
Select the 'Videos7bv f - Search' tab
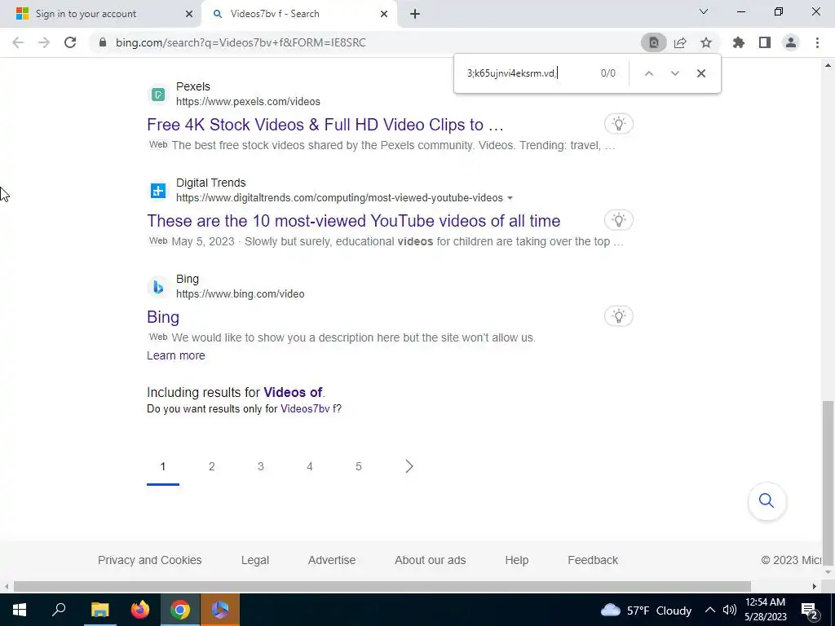pos(299,14)
